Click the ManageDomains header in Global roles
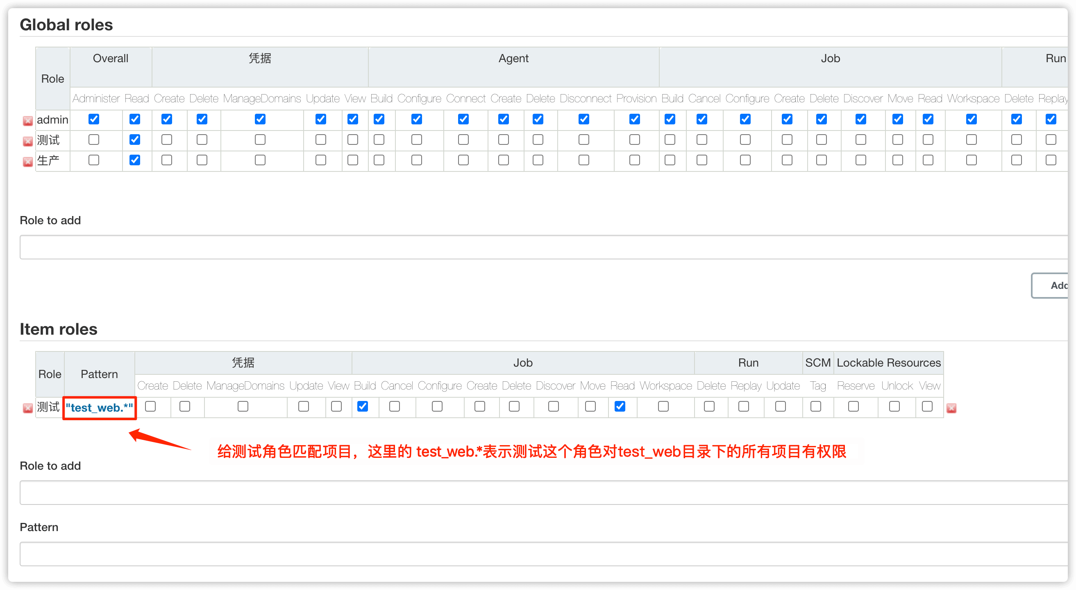The height and width of the screenshot is (590, 1076). click(262, 99)
